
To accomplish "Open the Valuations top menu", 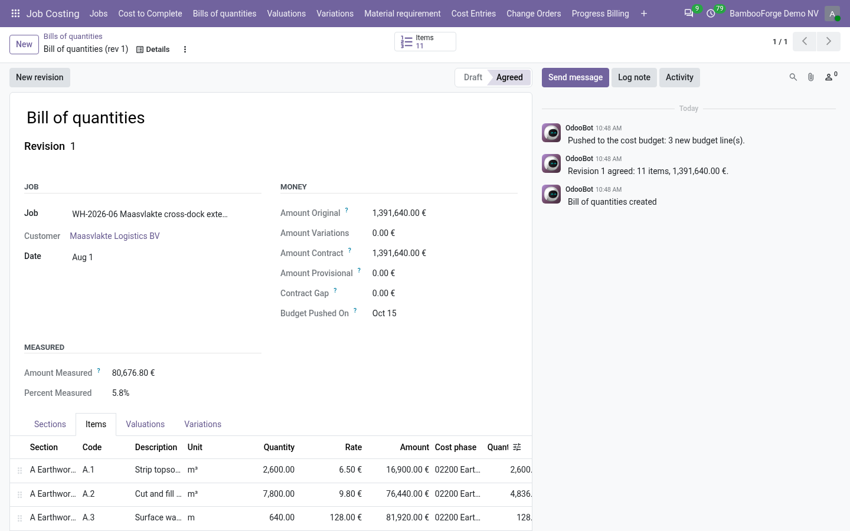I will (286, 14).
